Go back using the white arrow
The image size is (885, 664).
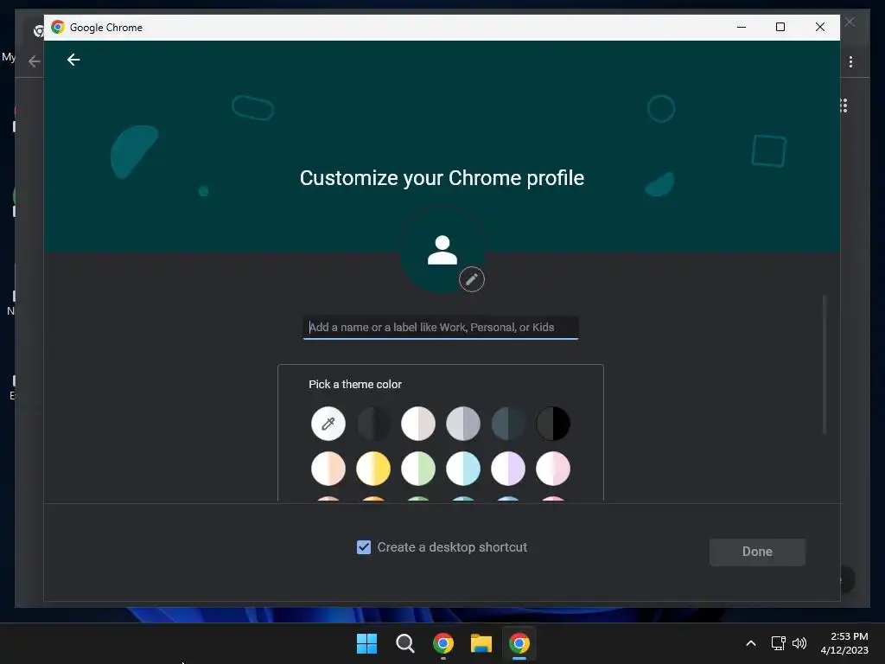click(x=73, y=60)
